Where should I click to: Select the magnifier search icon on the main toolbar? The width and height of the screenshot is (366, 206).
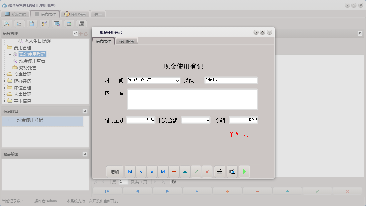coord(7,24)
